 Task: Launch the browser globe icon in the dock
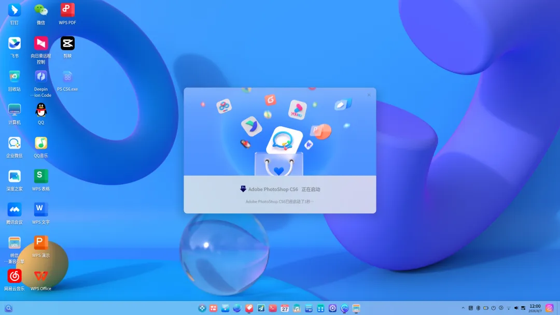[237, 308]
